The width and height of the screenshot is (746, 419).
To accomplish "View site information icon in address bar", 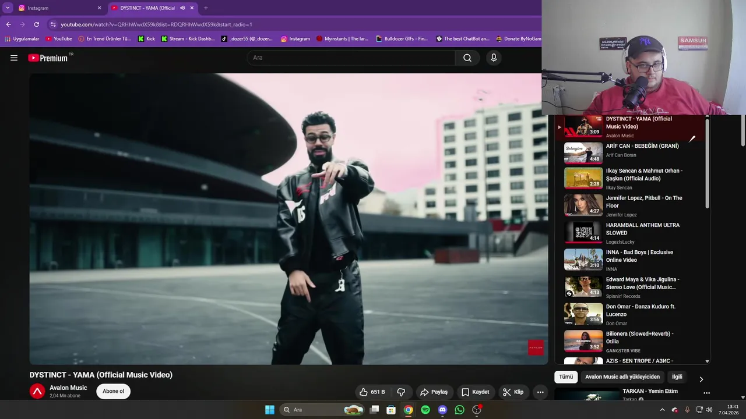I will 53,24.
